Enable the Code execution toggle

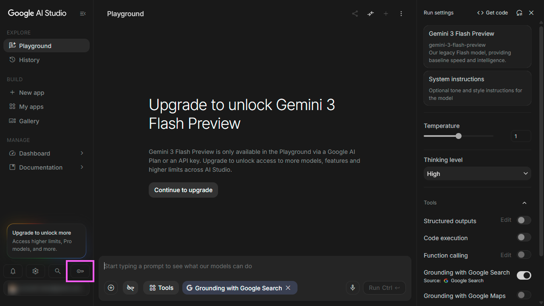point(524,238)
